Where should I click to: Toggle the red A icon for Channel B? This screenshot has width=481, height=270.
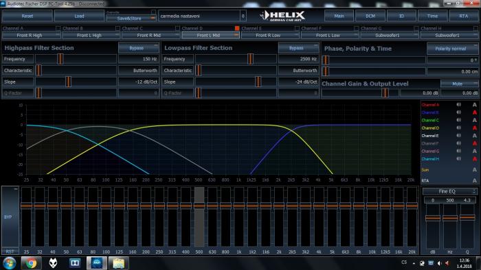pos(475,112)
